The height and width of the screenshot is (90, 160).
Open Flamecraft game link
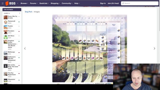pos(11,21)
